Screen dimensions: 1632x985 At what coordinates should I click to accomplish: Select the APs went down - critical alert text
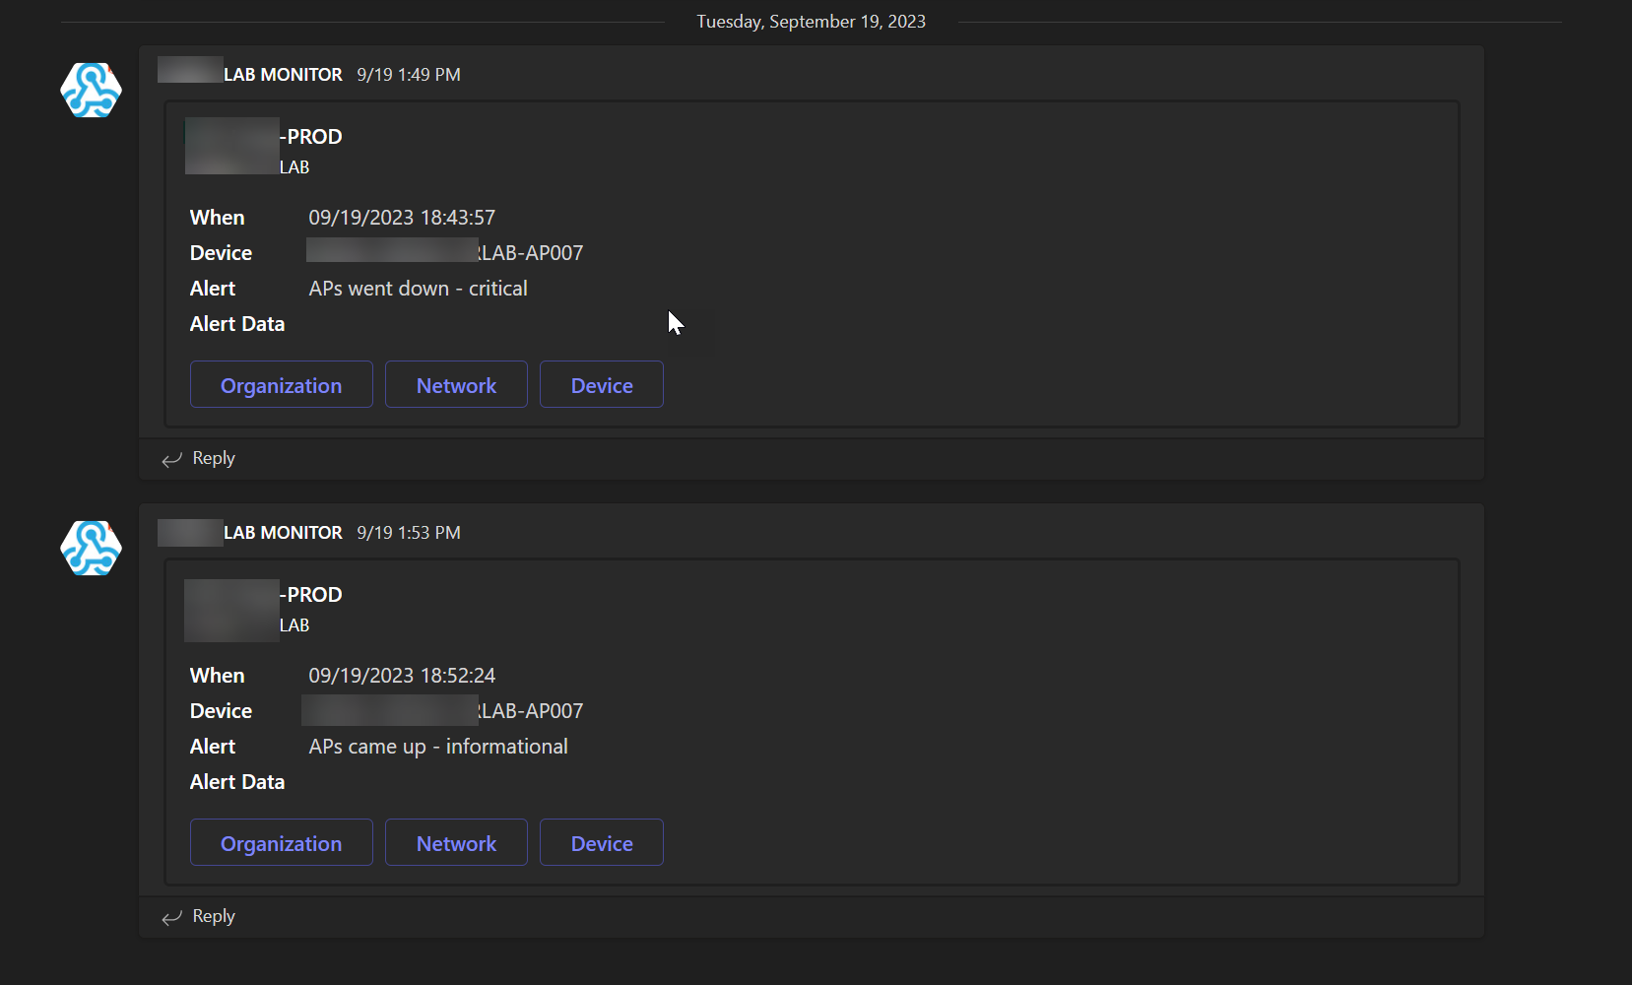[418, 288]
